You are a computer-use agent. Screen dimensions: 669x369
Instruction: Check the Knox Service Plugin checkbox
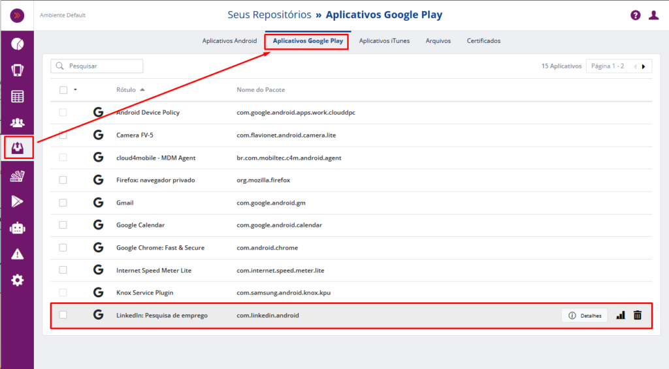click(x=63, y=292)
